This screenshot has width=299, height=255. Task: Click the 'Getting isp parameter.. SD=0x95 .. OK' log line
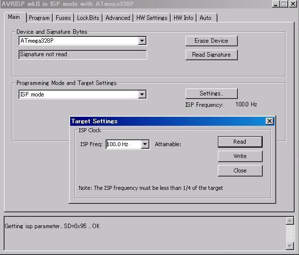[x=52, y=226]
